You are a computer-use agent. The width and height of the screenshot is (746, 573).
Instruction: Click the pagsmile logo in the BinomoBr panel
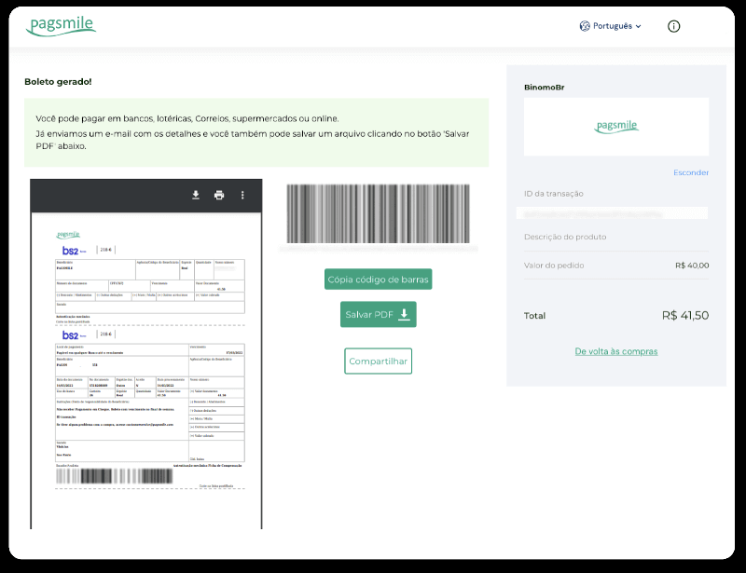pyautogui.click(x=615, y=127)
